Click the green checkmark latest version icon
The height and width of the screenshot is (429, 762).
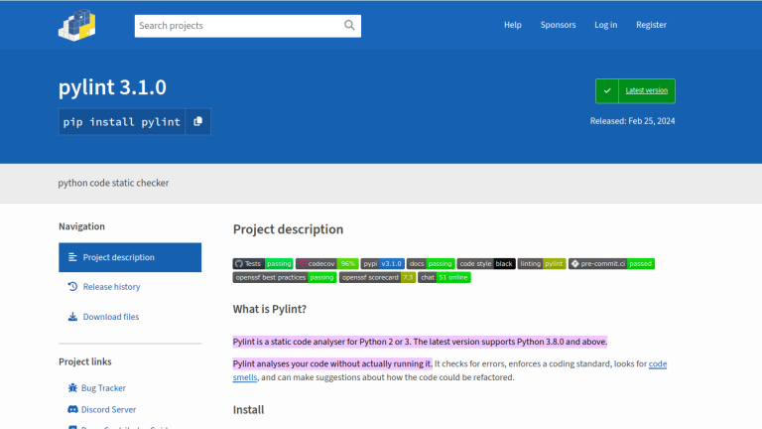(x=607, y=90)
